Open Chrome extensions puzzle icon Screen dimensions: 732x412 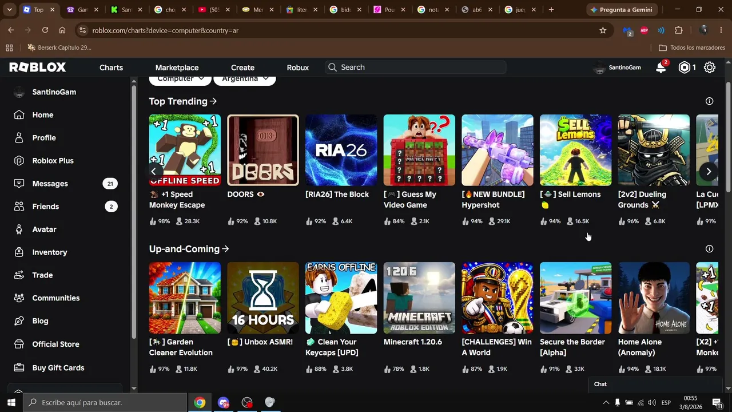pyautogui.click(x=679, y=30)
